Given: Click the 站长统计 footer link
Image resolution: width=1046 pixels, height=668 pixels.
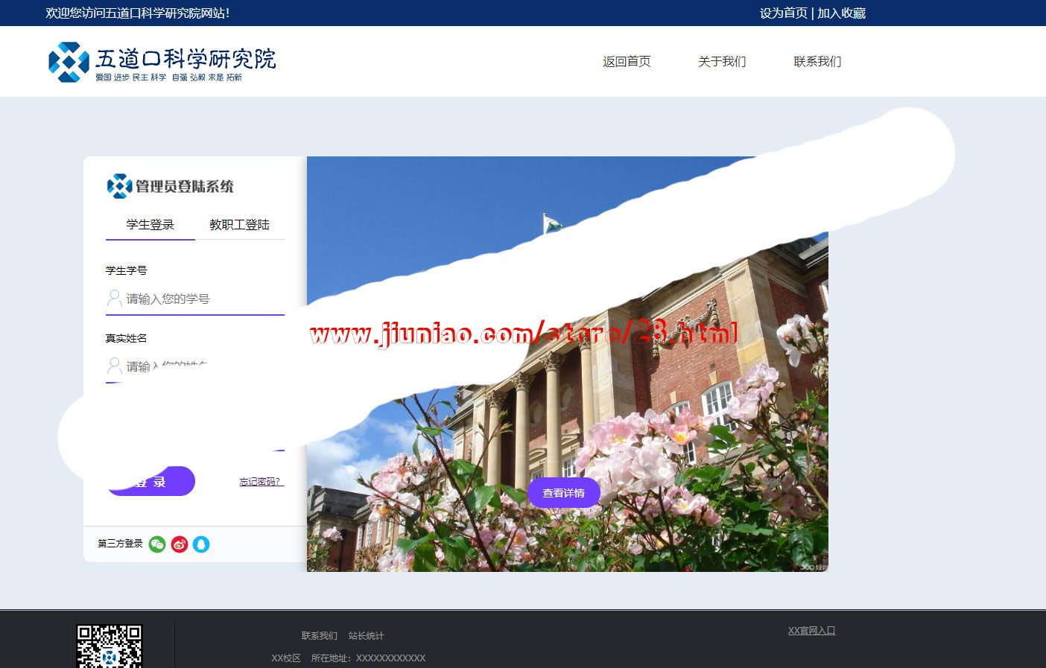Looking at the screenshot, I should click(x=367, y=636).
